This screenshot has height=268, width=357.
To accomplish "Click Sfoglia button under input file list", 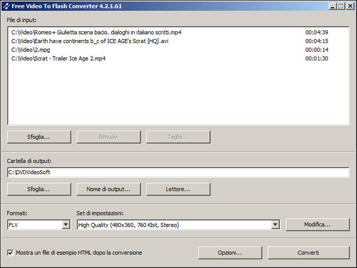I will (x=39, y=137).
